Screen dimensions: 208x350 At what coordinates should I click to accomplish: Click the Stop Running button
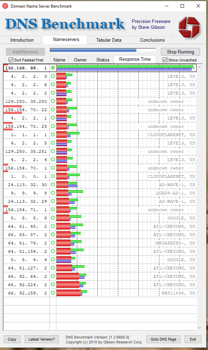pyautogui.click(x=181, y=52)
